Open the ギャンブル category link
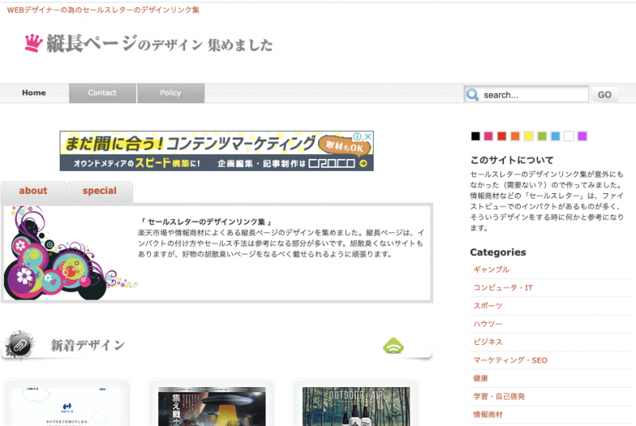Screen dimensions: 636x426 (491, 269)
